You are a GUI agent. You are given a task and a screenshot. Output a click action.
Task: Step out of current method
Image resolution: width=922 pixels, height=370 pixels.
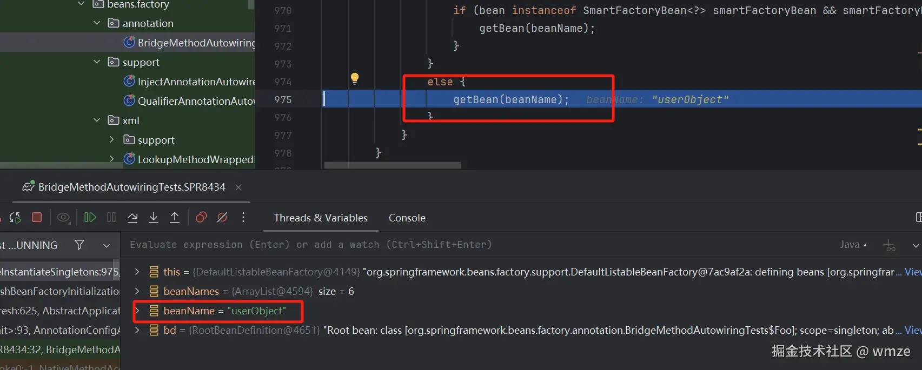click(x=175, y=218)
